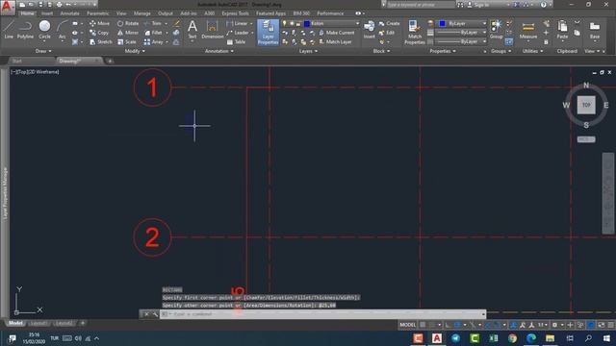Add a Linear dimension

tap(238, 23)
